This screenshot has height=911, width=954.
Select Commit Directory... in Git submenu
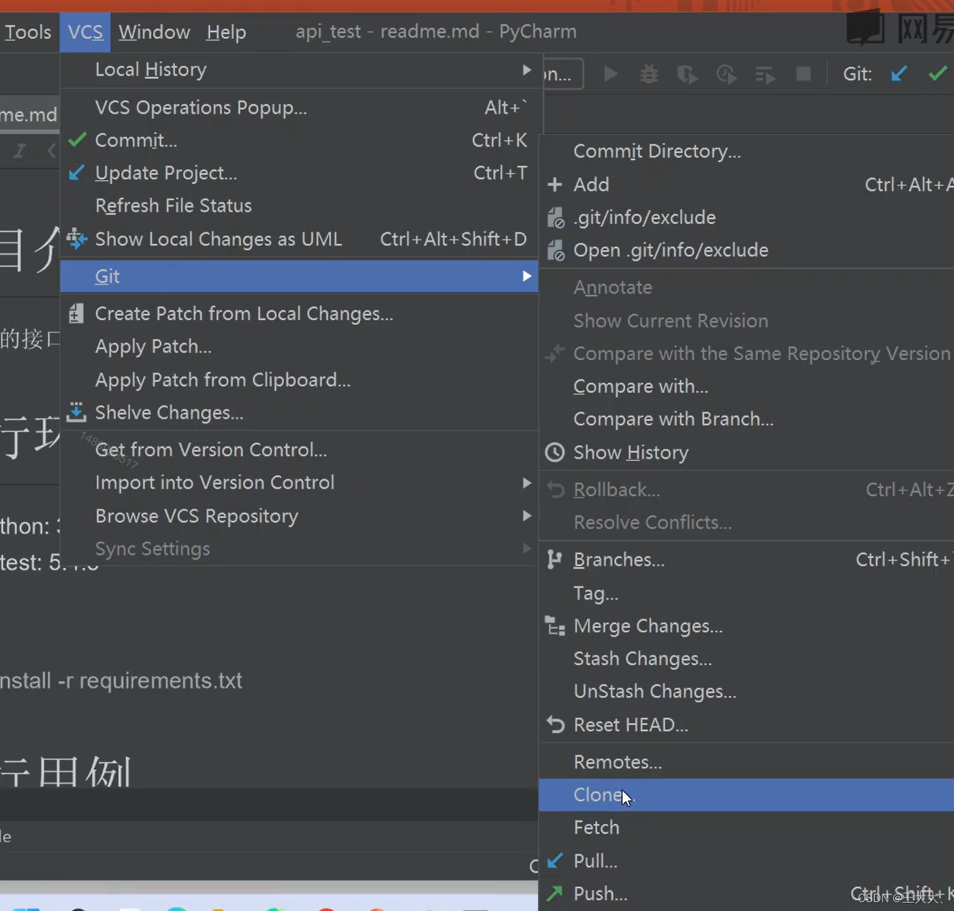tap(746, 151)
